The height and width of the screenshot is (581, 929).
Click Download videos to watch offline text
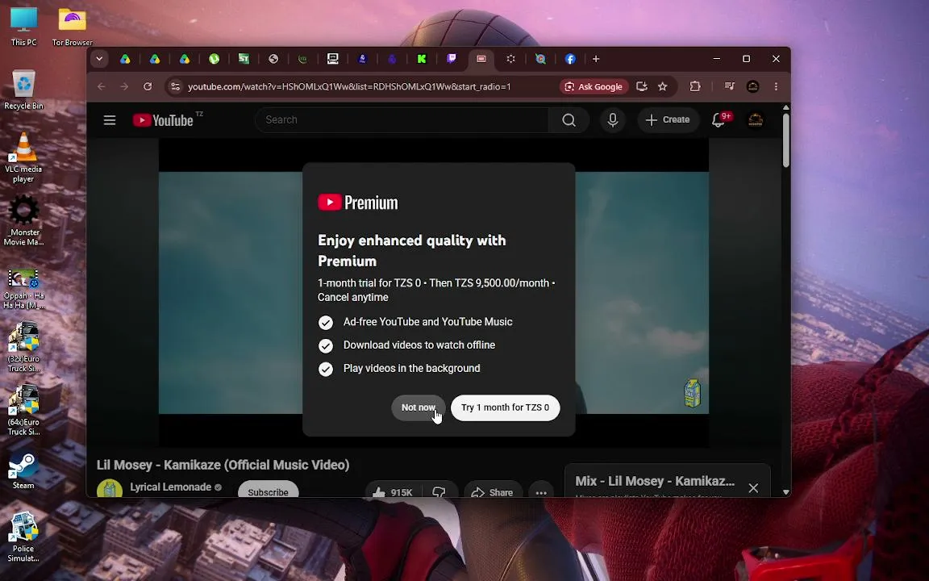[419, 345]
